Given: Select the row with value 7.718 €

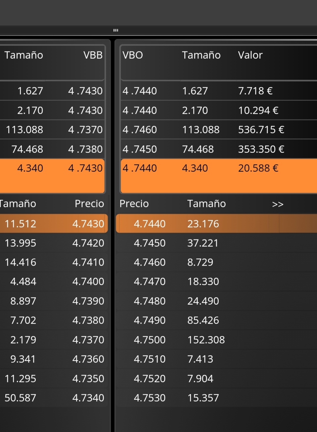Looking at the screenshot, I should click(x=219, y=91).
